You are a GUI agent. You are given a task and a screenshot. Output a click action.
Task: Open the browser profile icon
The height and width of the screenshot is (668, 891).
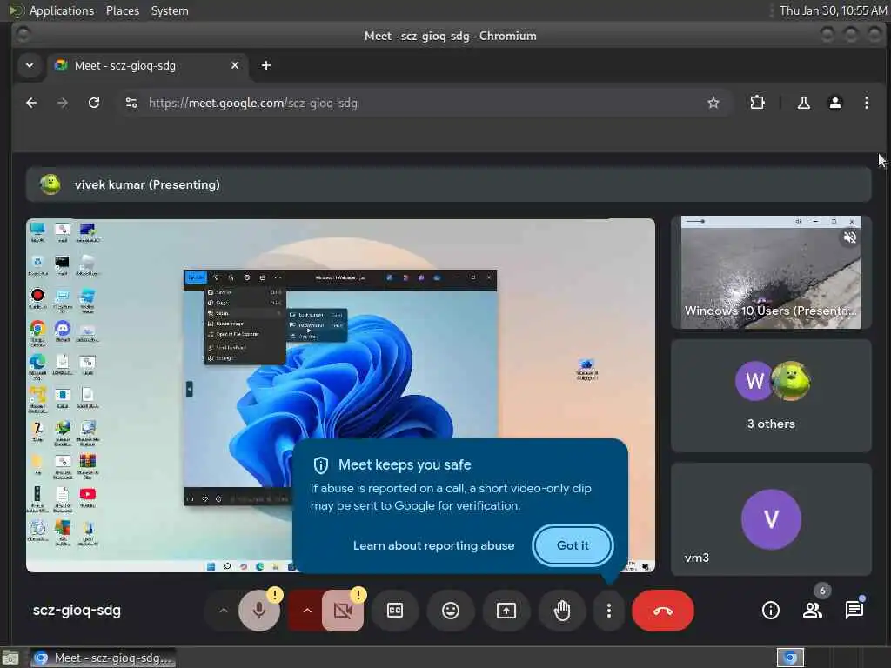pos(834,103)
